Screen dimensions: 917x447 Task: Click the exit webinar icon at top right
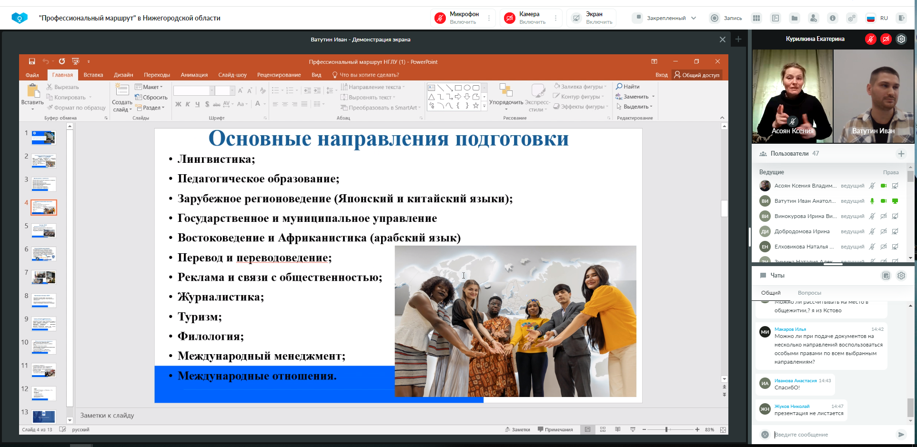pyautogui.click(x=901, y=18)
